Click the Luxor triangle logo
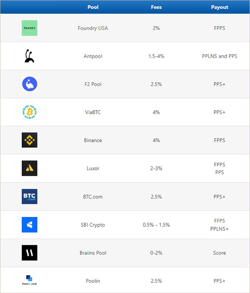This screenshot has width=250, height=293. [x=30, y=168]
